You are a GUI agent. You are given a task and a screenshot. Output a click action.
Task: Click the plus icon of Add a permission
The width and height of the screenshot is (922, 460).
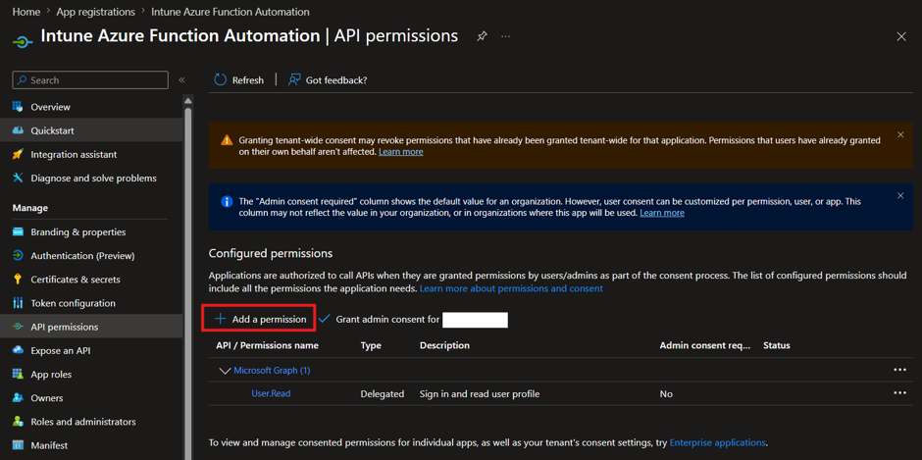coord(221,319)
